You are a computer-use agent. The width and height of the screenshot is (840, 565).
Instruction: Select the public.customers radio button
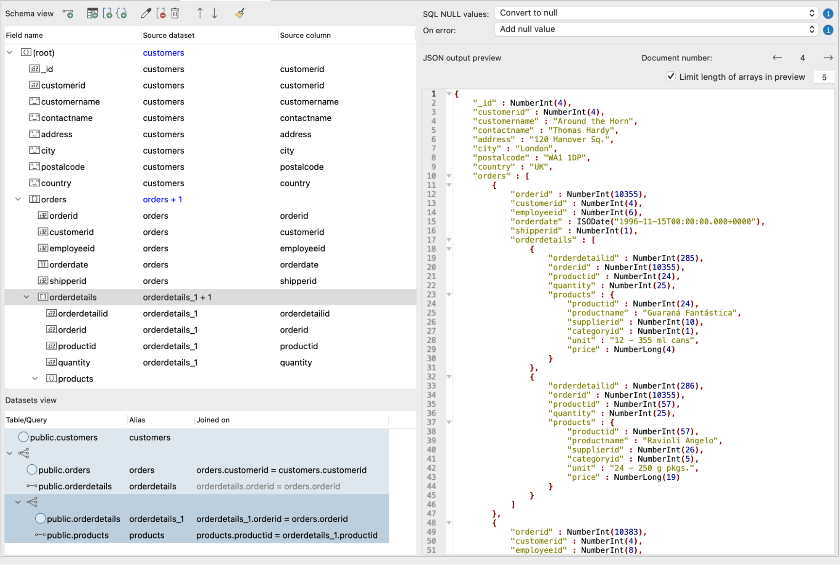click(x=24, y=437)
